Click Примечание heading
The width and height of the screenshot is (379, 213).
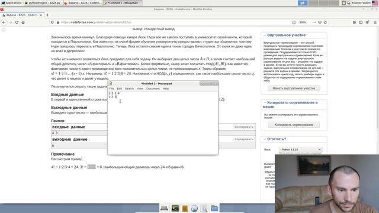[x=63, y=154]
